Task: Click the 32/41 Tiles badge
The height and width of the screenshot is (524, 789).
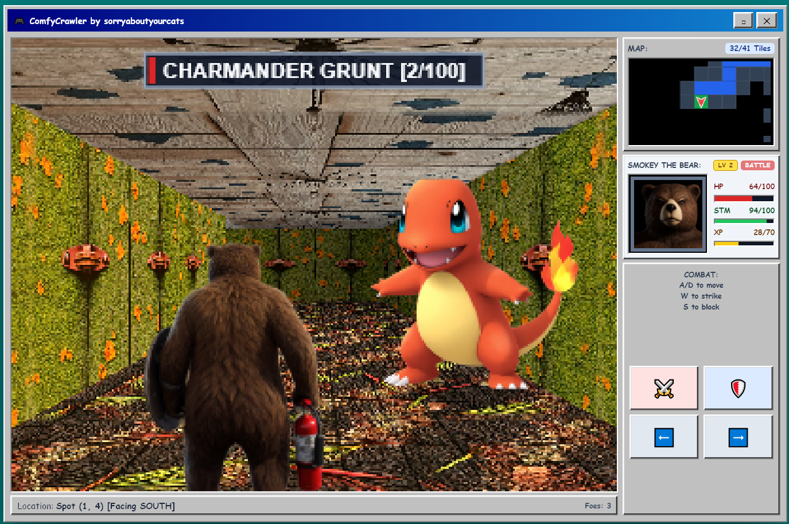Action: [x=750, y=49]
